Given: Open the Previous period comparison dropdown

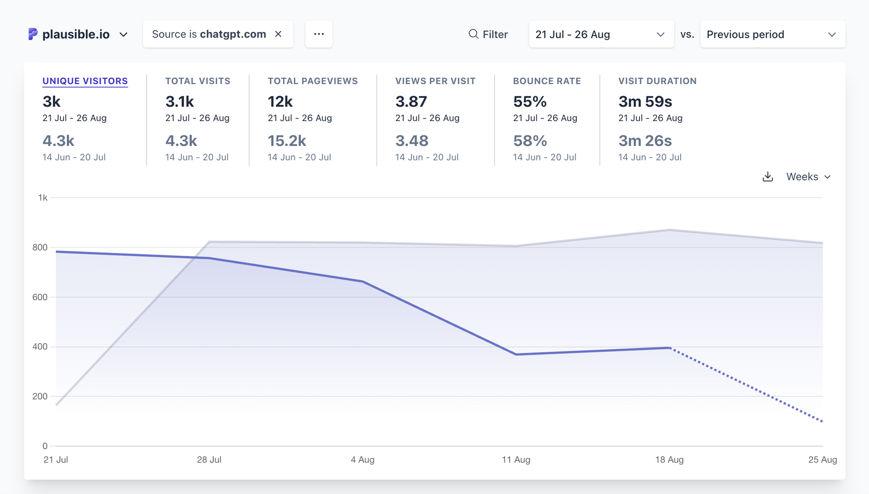Looking at the screenshot, I should click(772, 34).
